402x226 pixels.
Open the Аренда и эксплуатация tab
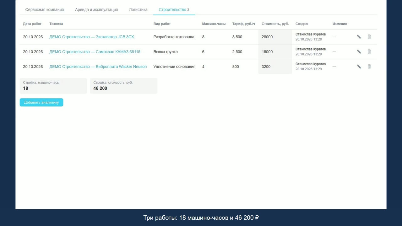pyautogui.click(x=96, y=10)
